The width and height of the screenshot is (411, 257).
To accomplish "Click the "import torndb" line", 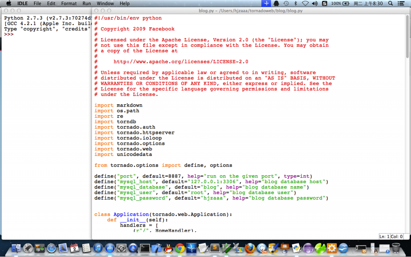I will coord(115,122).
